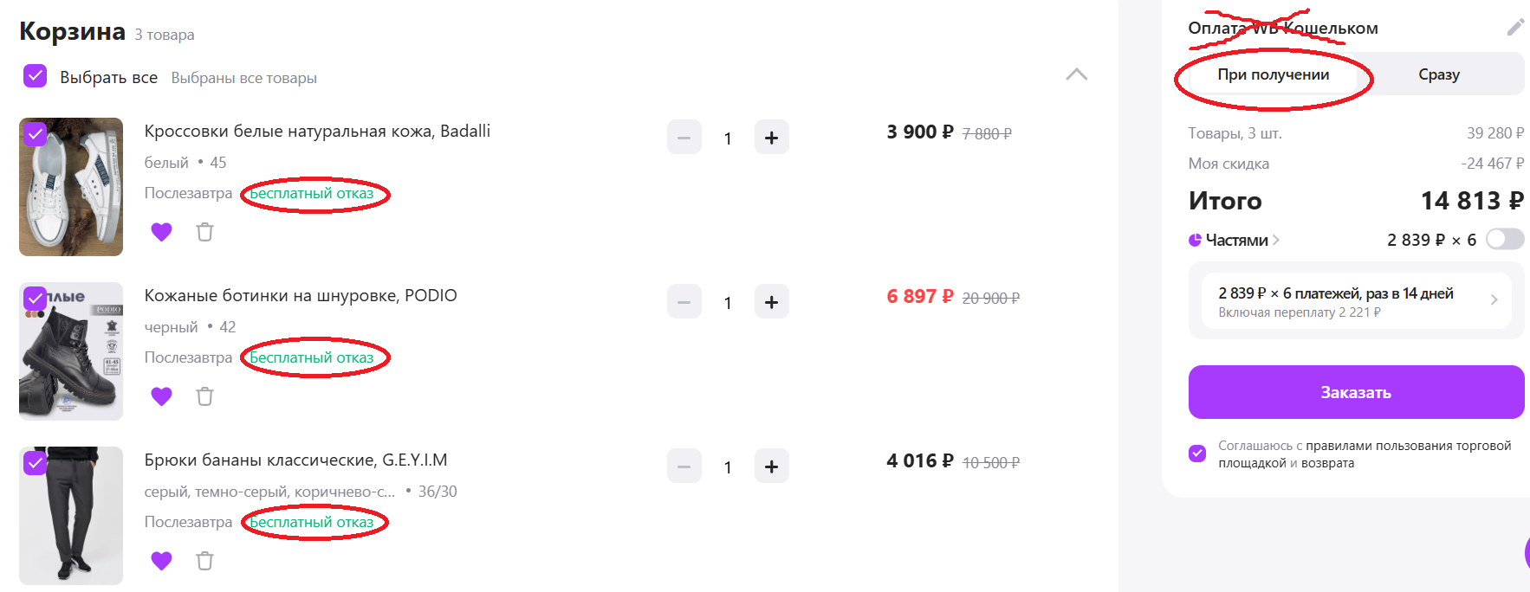Click heart icon under Badalli sneakers

pos(161,232)
